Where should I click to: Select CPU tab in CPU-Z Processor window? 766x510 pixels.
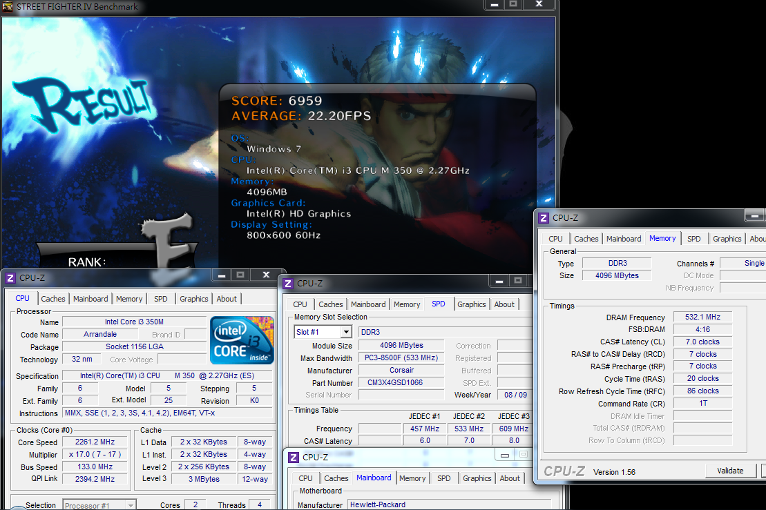23,298
